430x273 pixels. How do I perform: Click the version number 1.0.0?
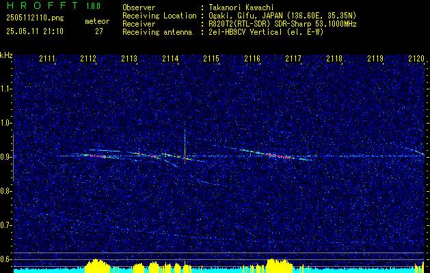93,6
